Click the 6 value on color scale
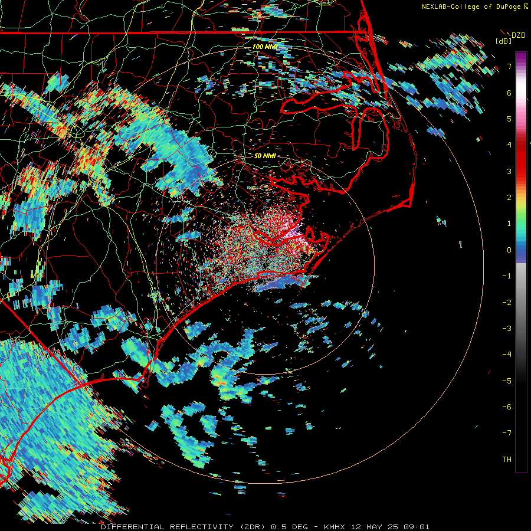Viewport: 531px width, 531px height. coord(509,93)
